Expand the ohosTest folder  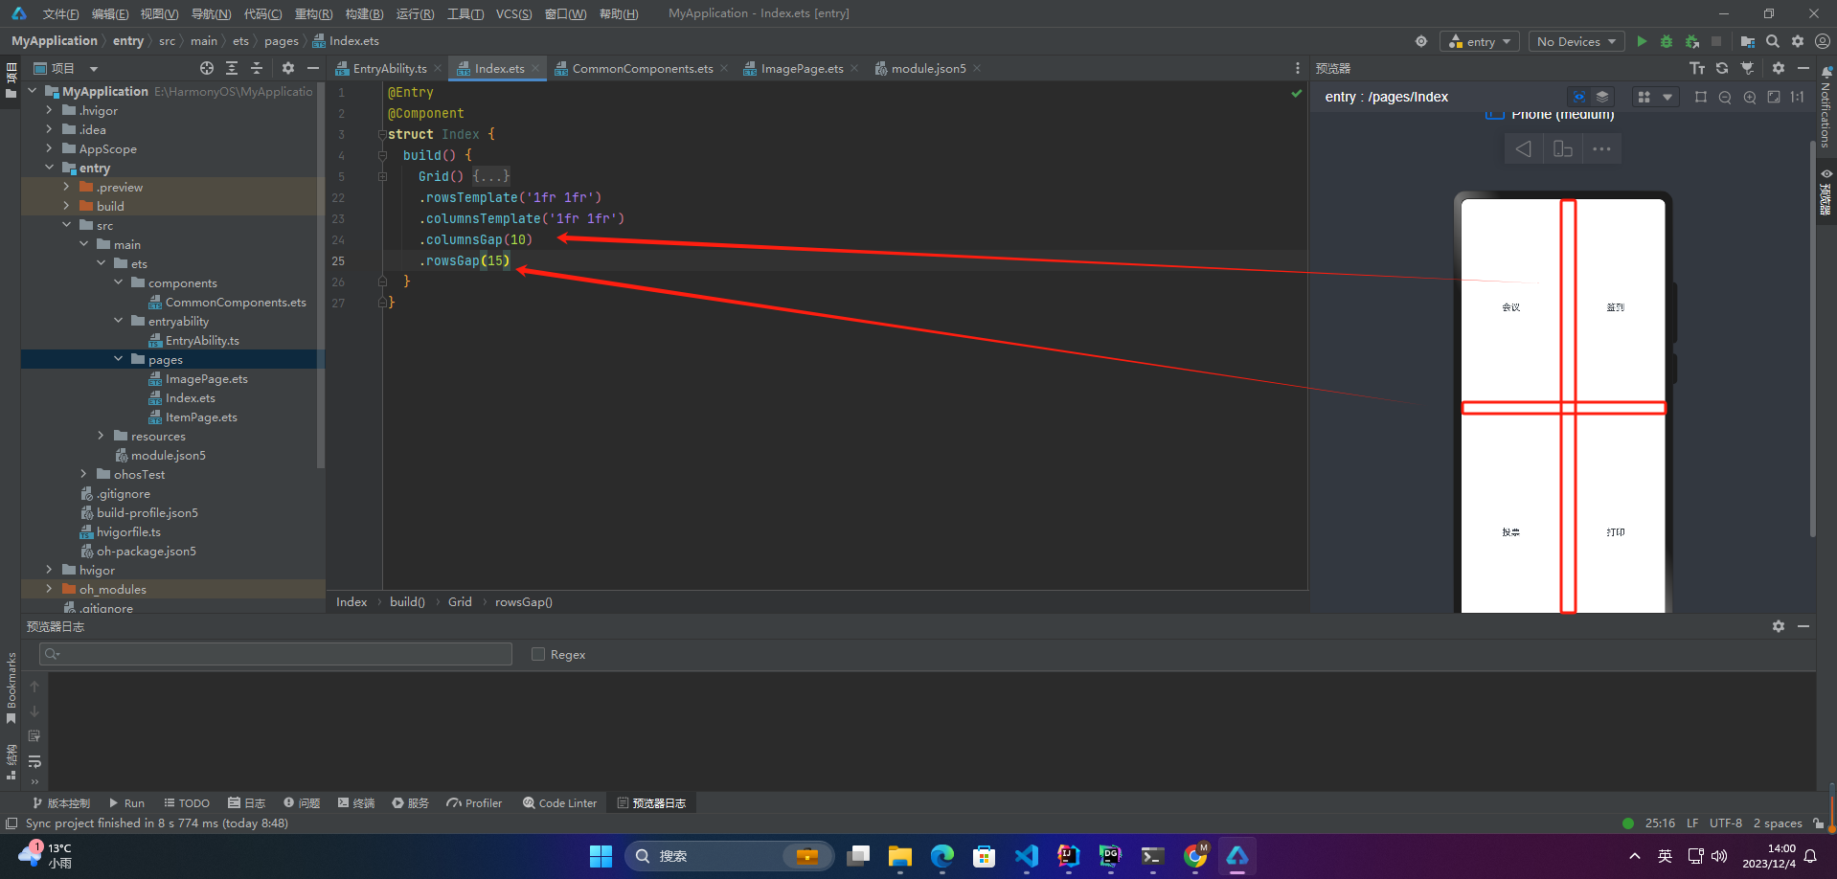pos(84,474)
